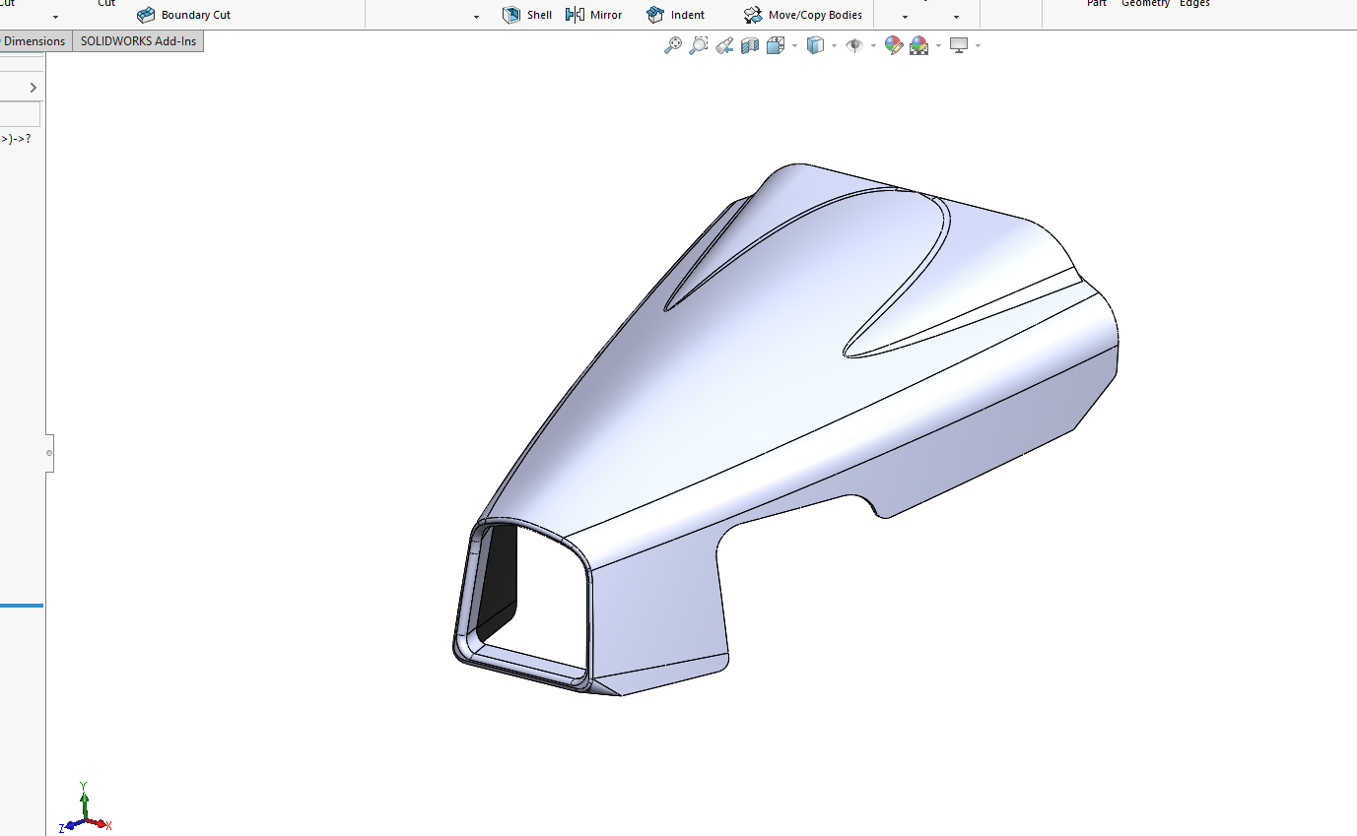Viewport: 1357px width, 836px height.
Task: Click the View Settings monitor icon
Action: pyautogui.click(x=959, y=45)
